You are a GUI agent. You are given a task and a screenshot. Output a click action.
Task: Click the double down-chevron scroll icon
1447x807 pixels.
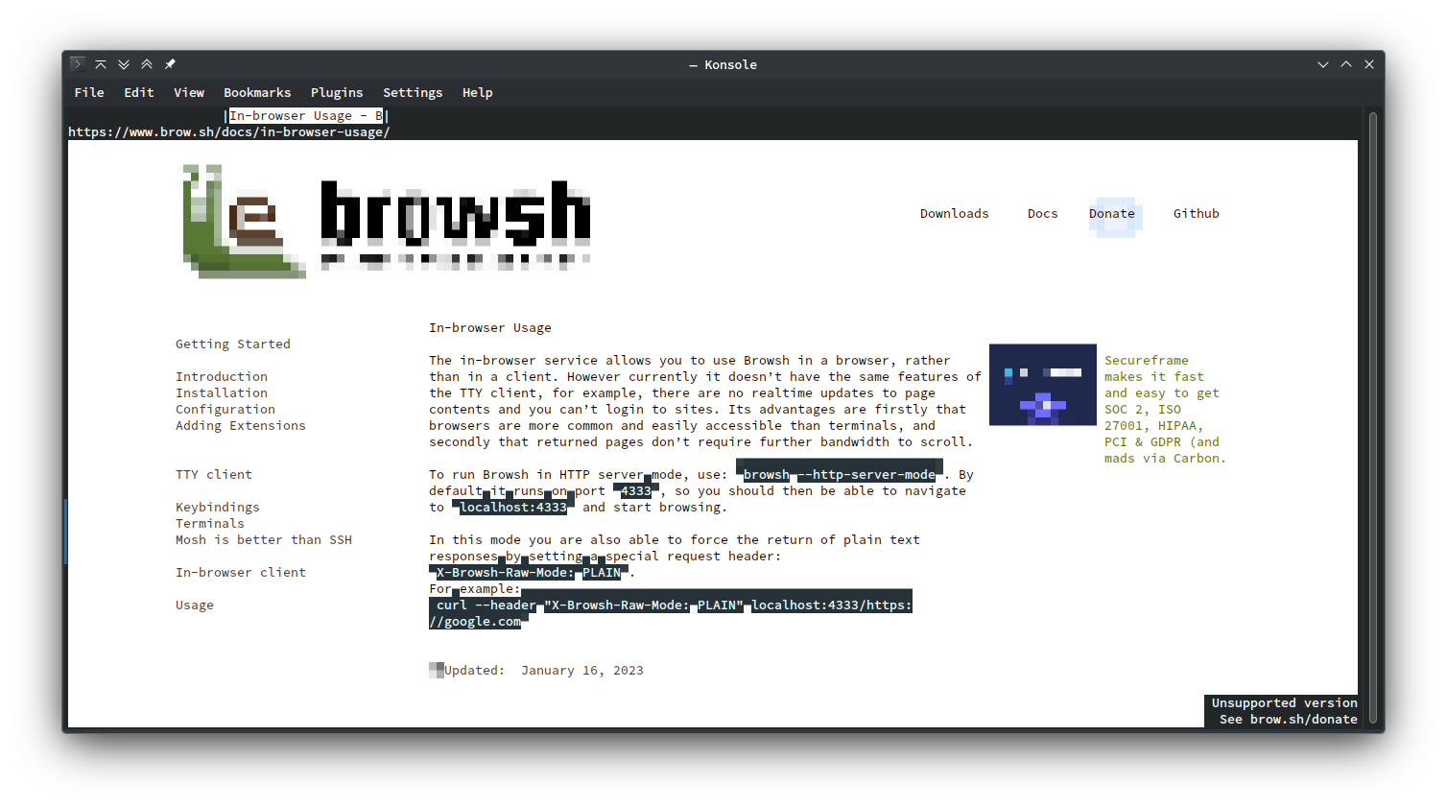click(x=124, y=63)
